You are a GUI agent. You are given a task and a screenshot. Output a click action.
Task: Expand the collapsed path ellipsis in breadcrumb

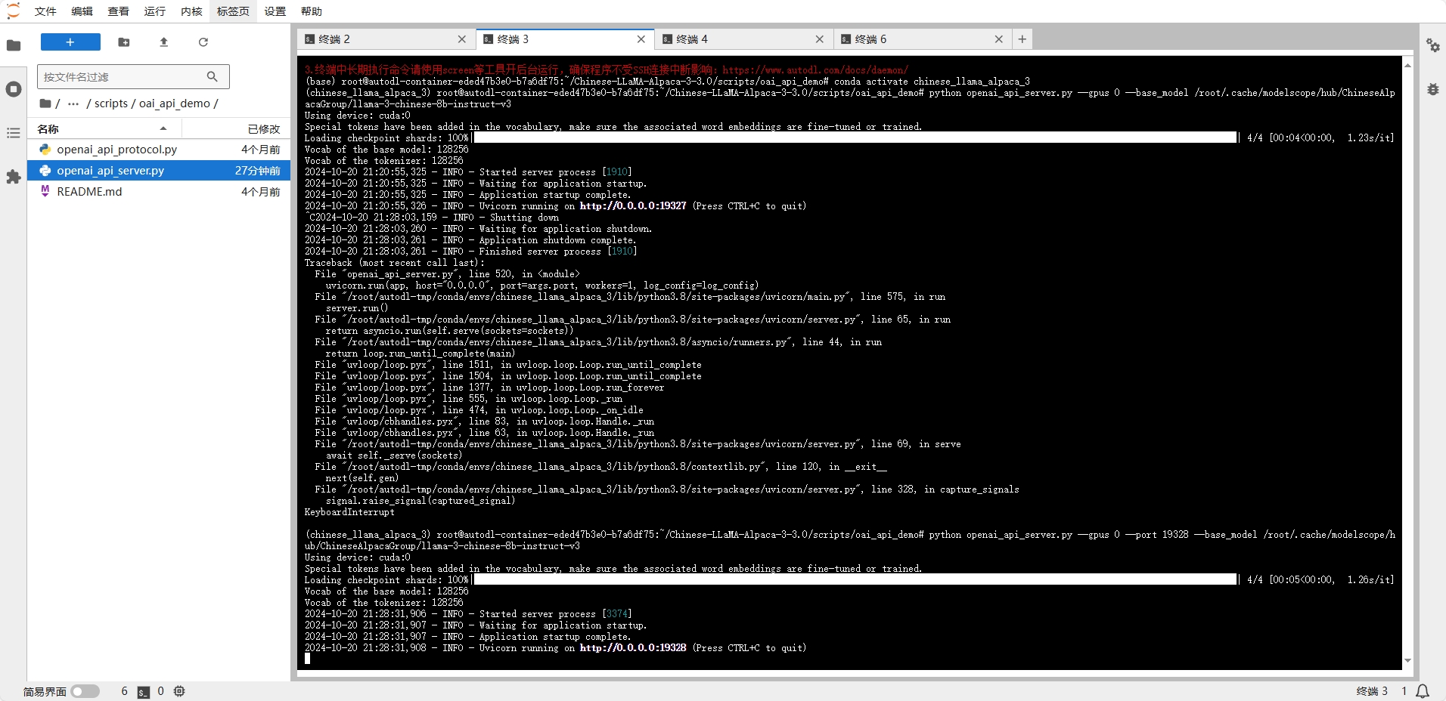click(x=73, y=103)
